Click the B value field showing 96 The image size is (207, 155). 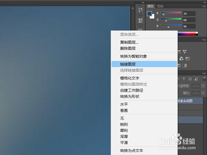[x=189, y=26]
